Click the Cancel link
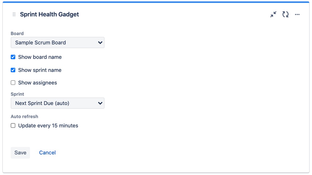Viewport: 312px width, 175px height. [47, 153]
